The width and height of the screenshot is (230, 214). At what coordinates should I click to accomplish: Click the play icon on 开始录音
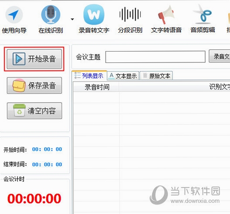[19, 59]
